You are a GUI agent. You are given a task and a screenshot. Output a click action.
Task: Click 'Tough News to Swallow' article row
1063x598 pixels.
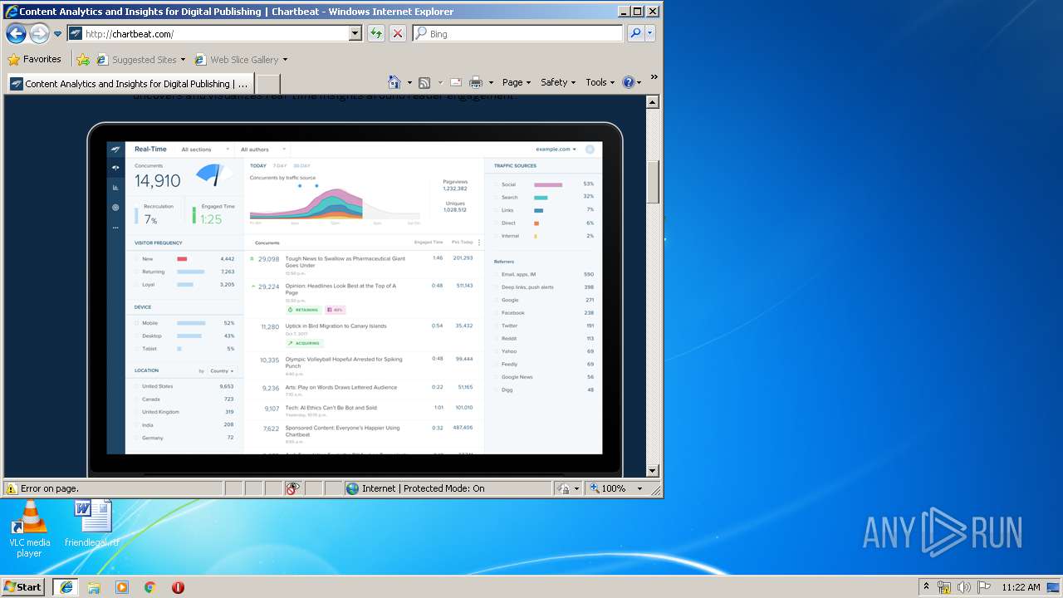pos(363,266)
